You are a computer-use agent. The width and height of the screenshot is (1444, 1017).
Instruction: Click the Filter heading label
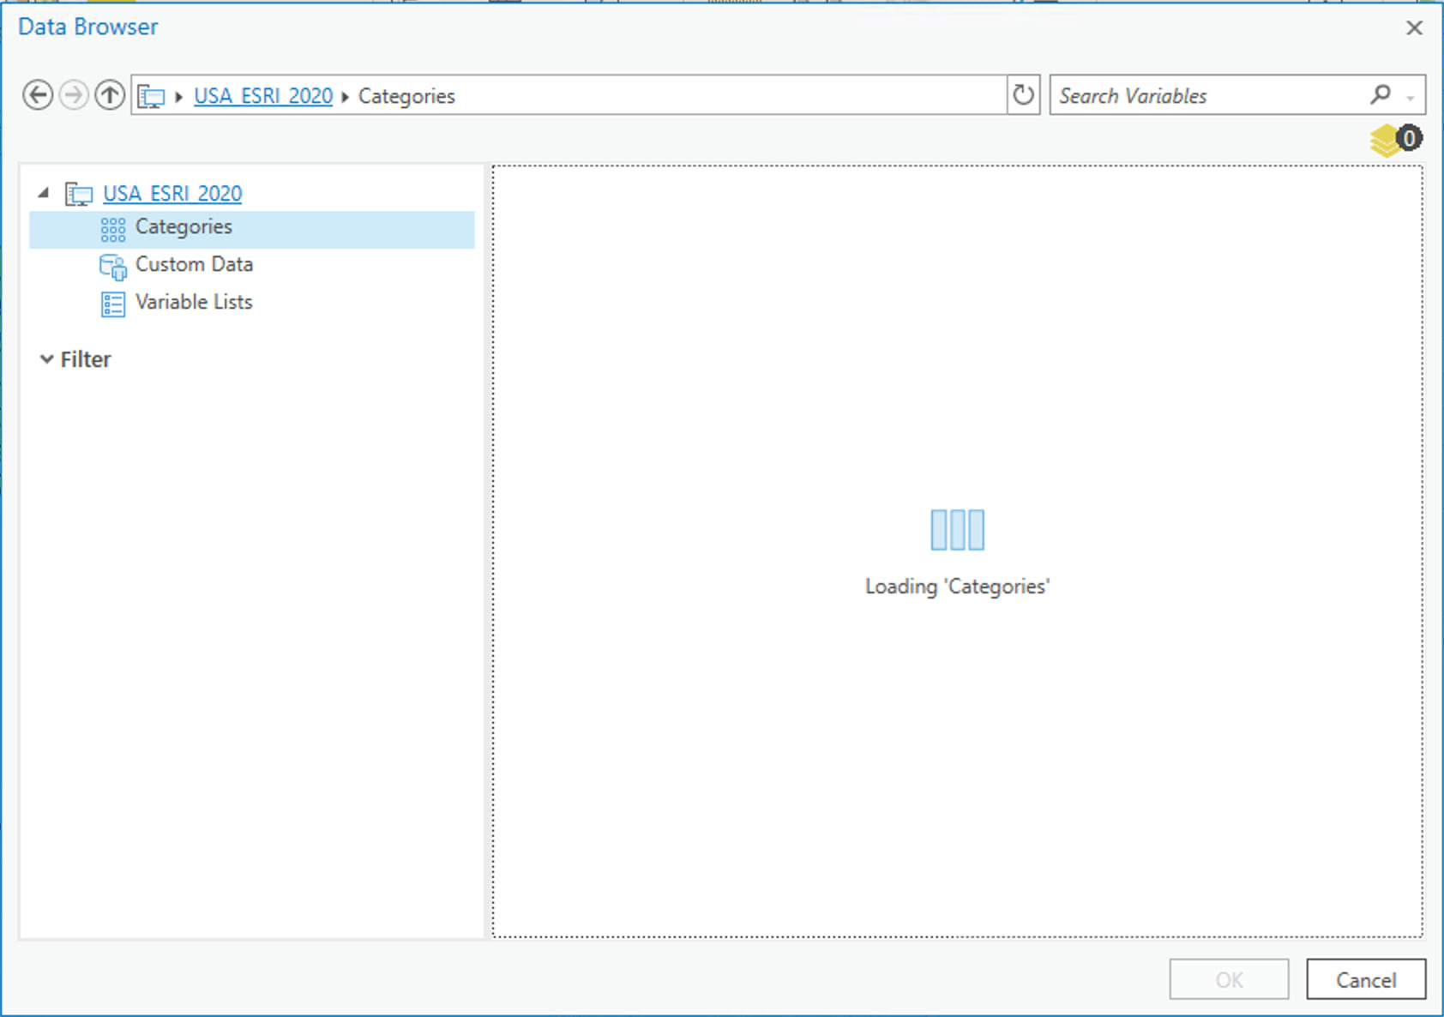tap(86, 359)
